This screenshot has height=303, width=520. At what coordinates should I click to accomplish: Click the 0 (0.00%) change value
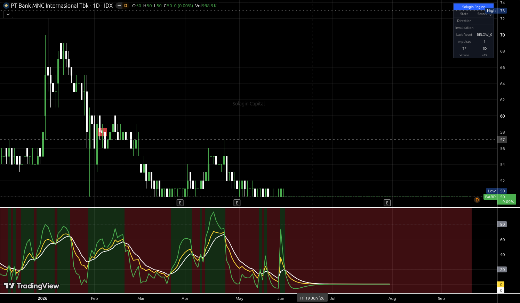pyautogui.click(x=183, y=6)
